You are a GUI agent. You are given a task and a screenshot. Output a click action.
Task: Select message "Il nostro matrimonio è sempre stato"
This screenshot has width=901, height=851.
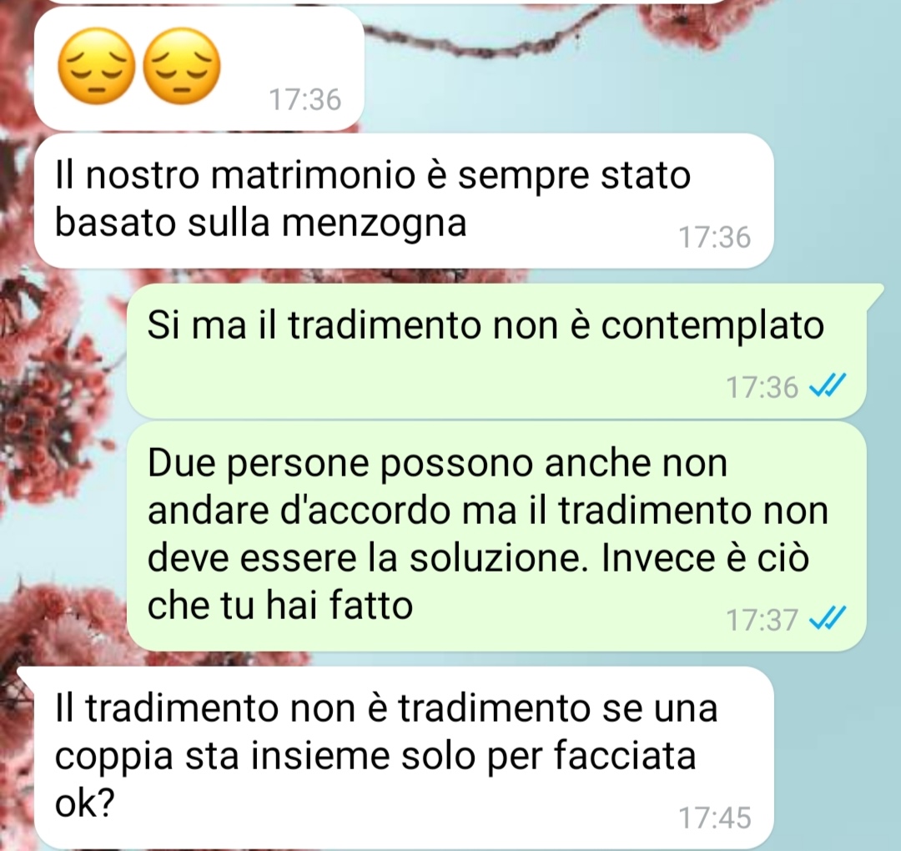pos(404,200)
